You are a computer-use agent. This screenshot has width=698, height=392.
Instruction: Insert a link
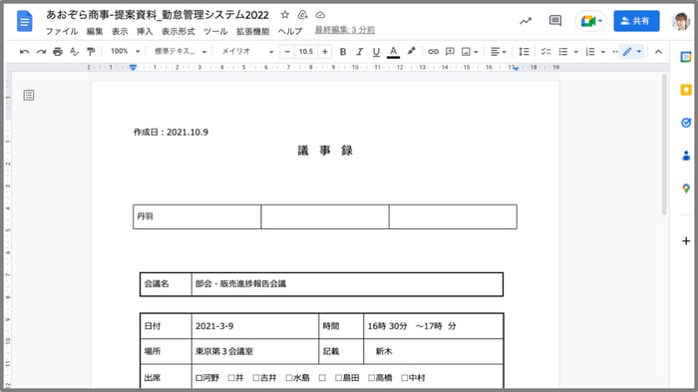coord(433,52)
